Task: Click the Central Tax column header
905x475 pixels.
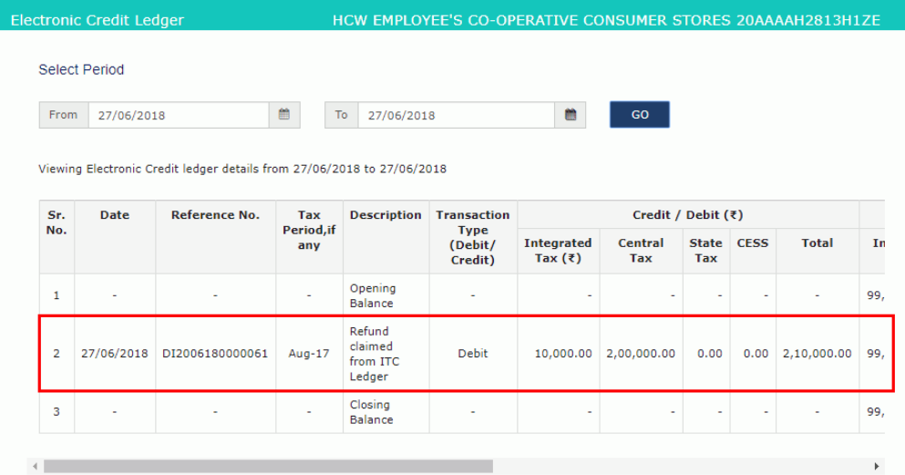Action: tap(641, 251)
